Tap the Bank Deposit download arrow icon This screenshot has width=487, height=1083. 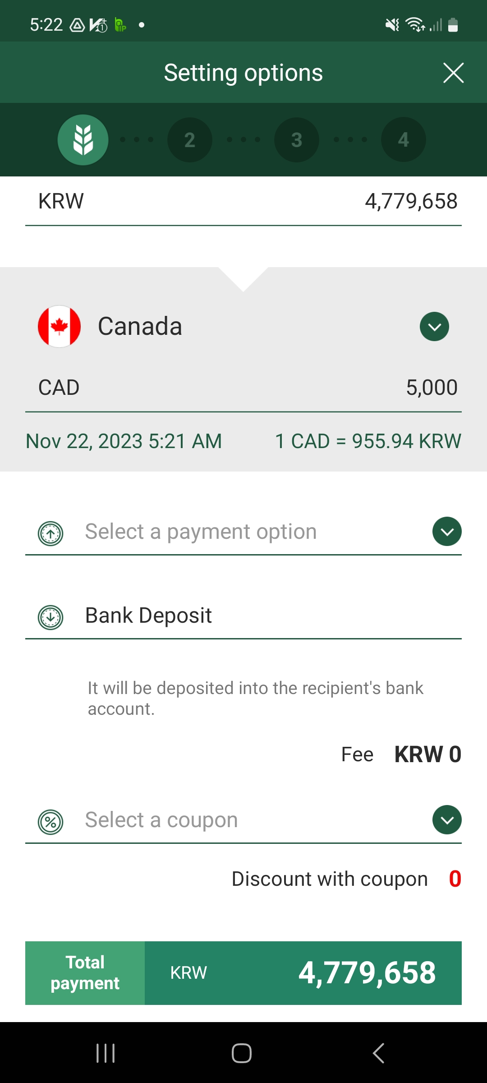pos(51,617)
